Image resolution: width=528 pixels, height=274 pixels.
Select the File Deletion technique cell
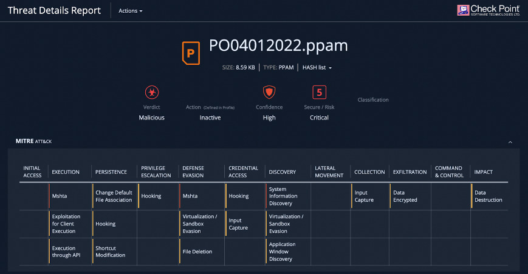(197, 252)
